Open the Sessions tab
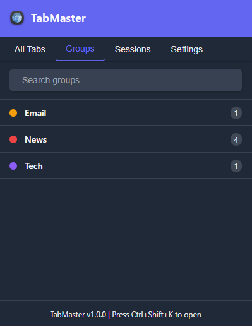This screenshot has width=252, height=326. pyautogui.click(x=133, y=49)
